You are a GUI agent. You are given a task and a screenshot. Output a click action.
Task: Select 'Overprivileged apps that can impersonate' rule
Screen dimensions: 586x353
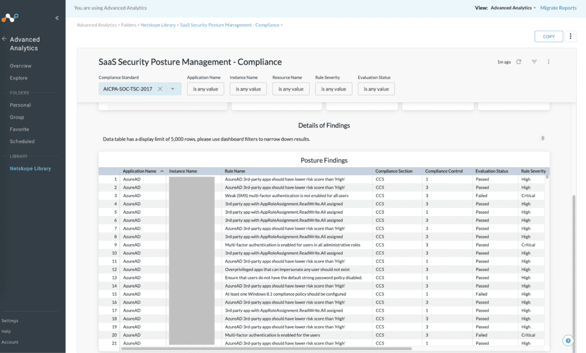coord(287,269)
